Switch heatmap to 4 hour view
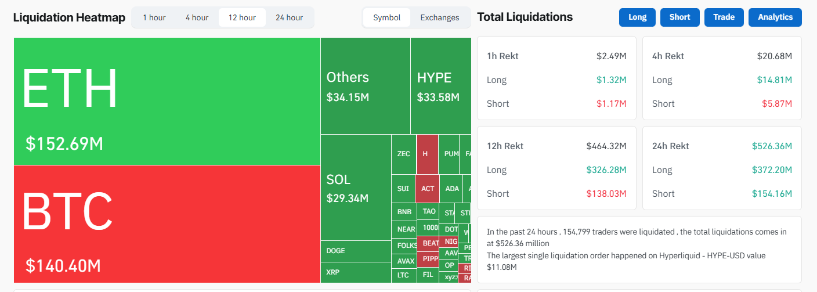Image resolution: width=817 pixels, height=292 pixels. [x=197, y=17]
